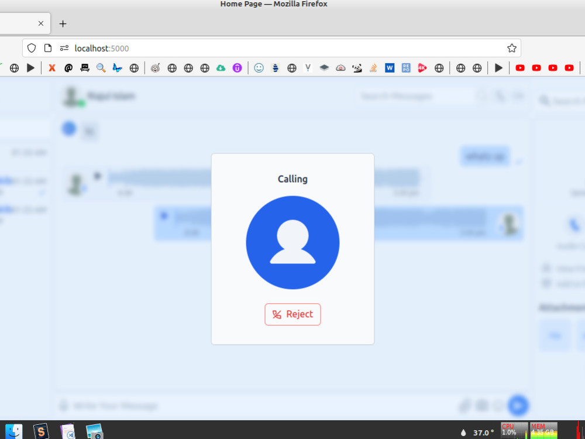
Task: Open the orange X bookmark
Action: click(x=52, y=68)
